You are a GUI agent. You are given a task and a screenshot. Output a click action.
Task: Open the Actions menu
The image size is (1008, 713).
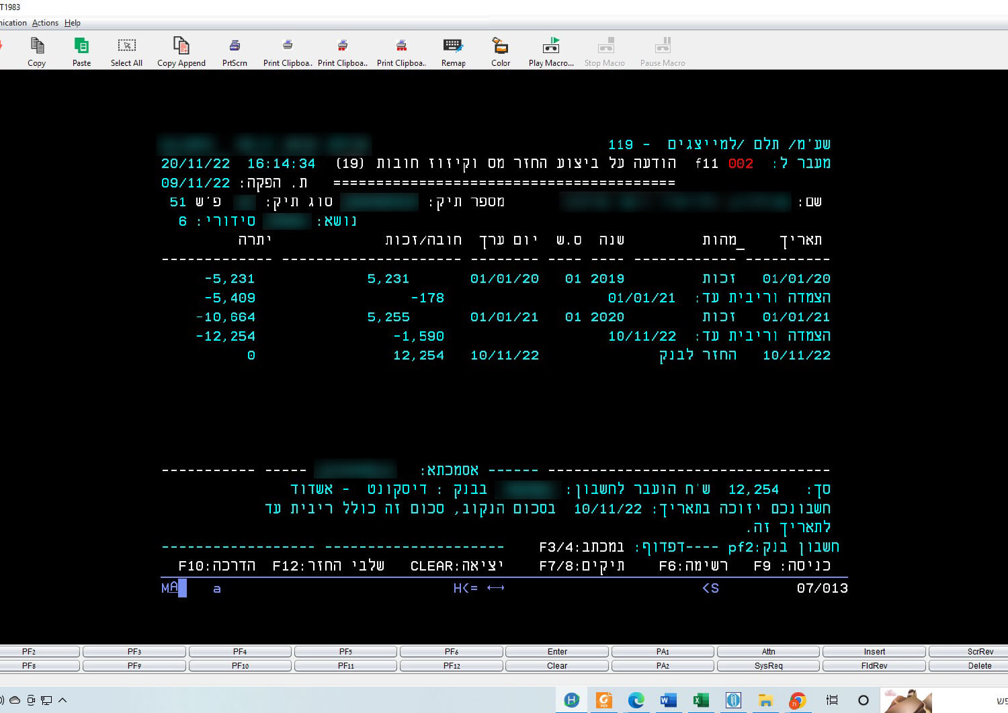[45, 23]
